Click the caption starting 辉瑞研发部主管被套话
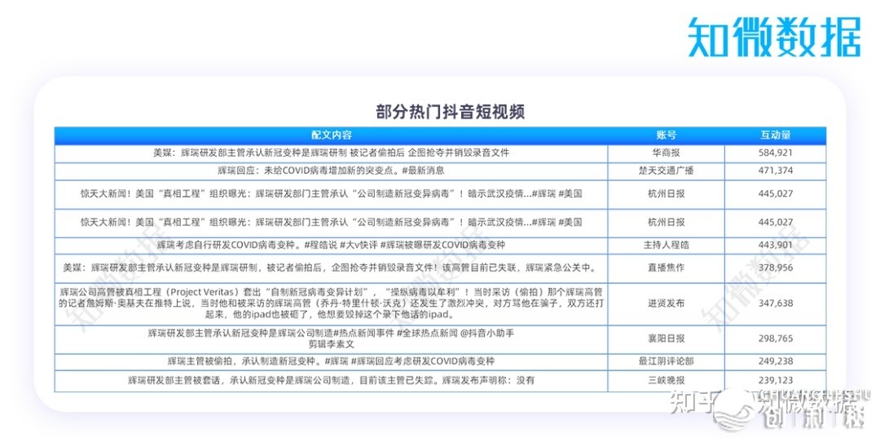The image size is (880, 438). [331, 380]
